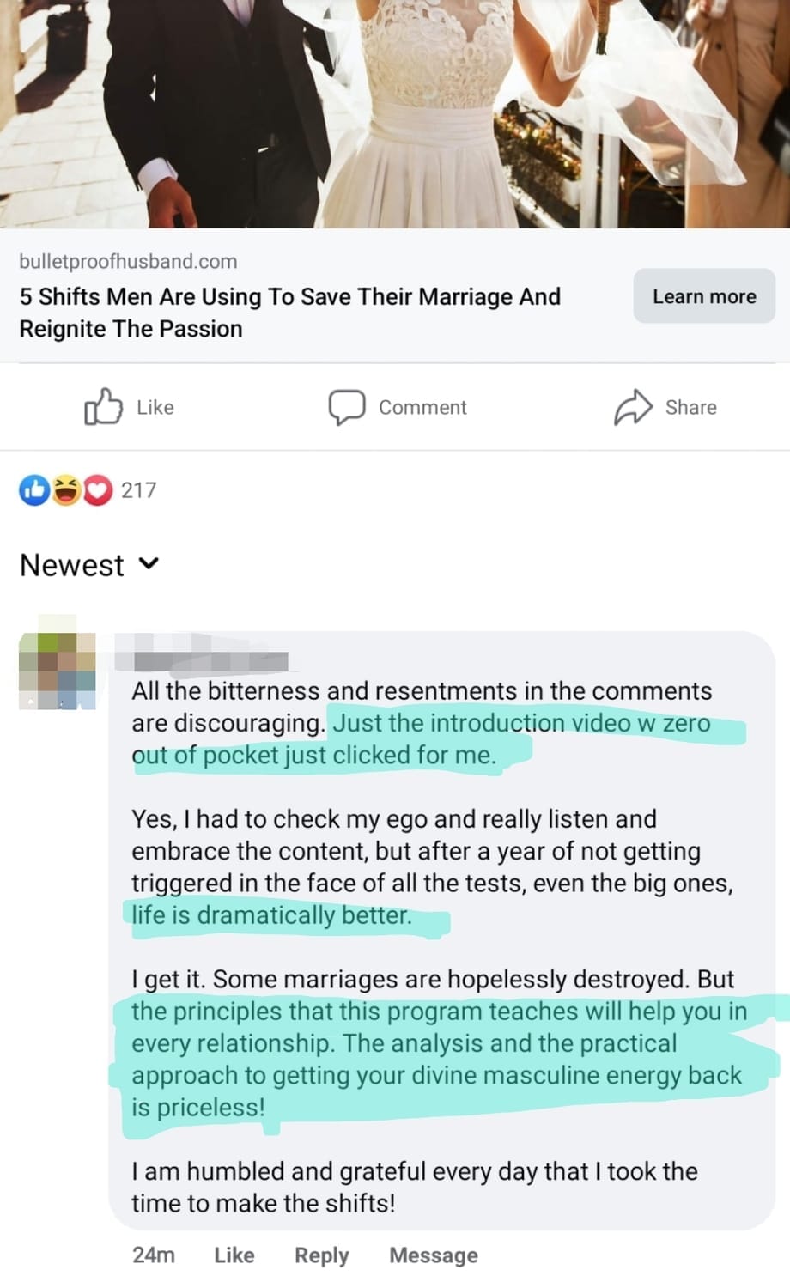
Task: Tap the Learn more button
Action: click(704, 296)
